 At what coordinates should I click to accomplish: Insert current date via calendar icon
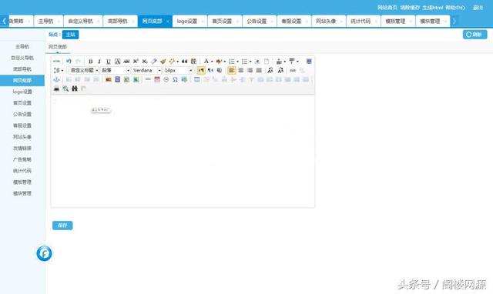tap(157, 79)
